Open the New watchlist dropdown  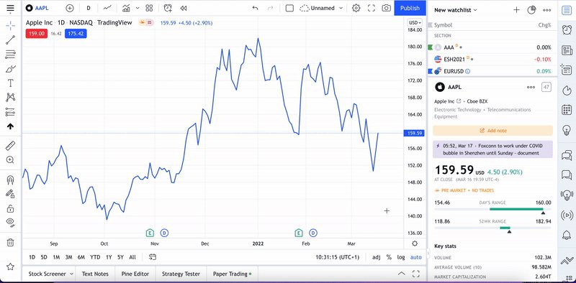[456, 10]
